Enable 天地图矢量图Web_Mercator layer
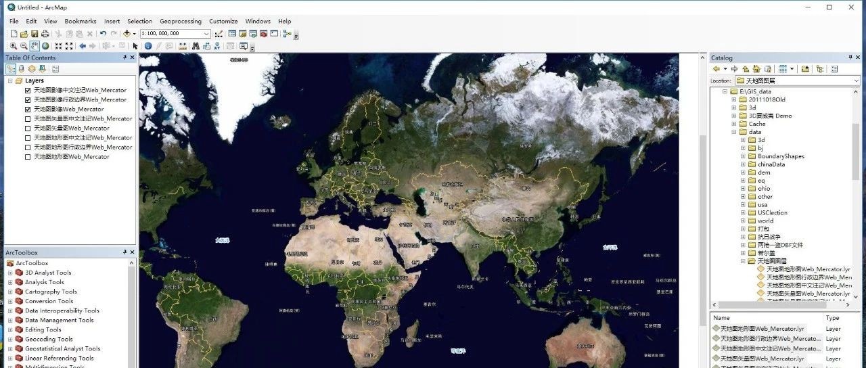 (28, 128)
